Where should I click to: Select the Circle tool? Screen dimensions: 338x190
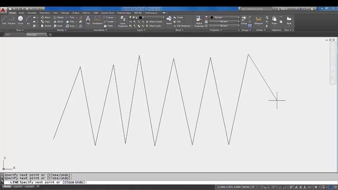pos(21,20)
